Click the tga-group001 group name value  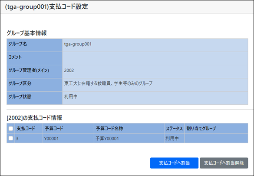pyautogui.click(x=78, y=44)
